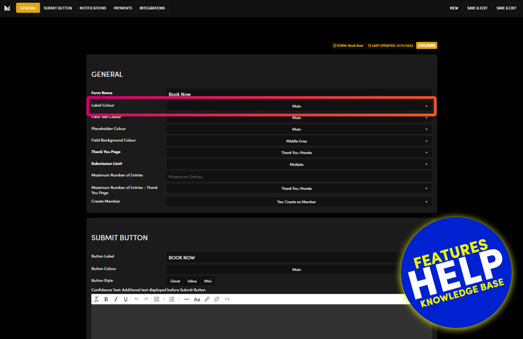Click the remove link icon
This screenshot has width=523, height=339.
coord(217,299)
